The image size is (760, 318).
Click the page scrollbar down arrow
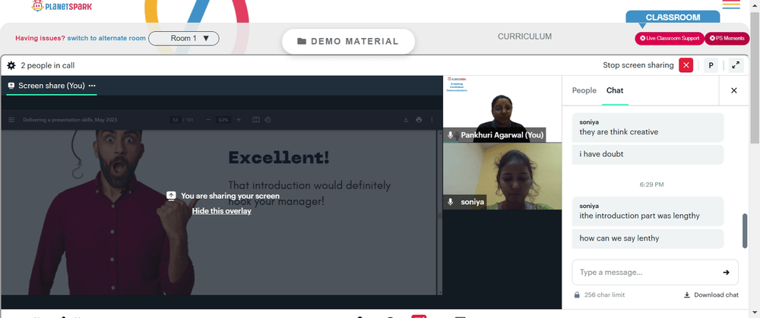[755, 314]
